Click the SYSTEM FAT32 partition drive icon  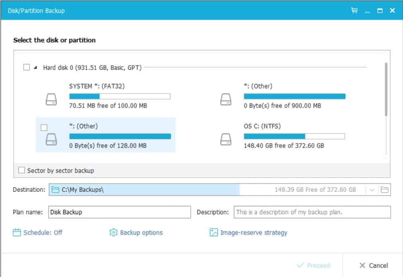51,100
